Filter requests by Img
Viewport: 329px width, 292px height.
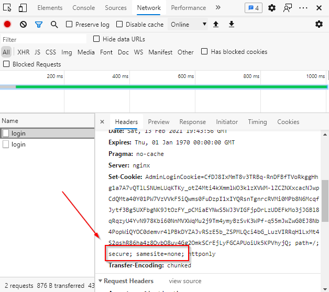pyautogui.click(x=67, y=52)
